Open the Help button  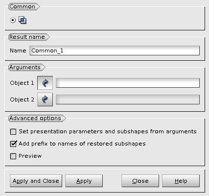pyautogui.click(x=181, y=181)
